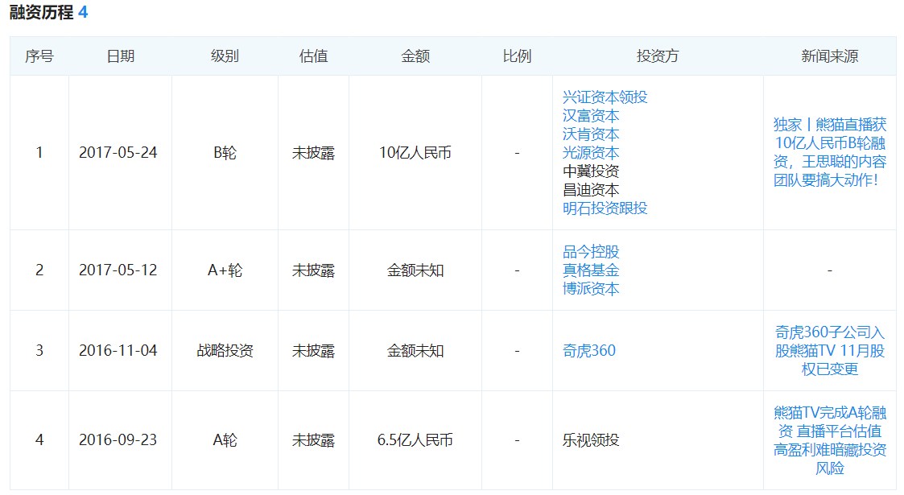Click the date 2017-05-24 cell

pyautogui.click(x=118, y=153)
